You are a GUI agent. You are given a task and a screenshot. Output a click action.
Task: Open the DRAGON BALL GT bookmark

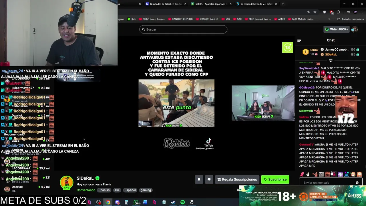click(207, 19)
